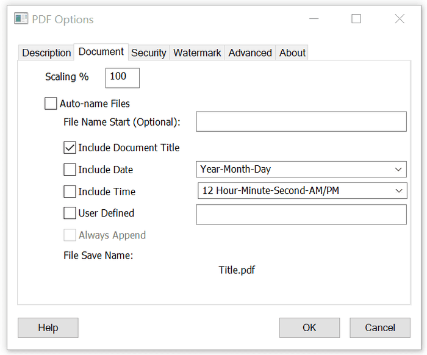Tick the Include Time checkbox
Screen dimensions: 427x355
click(70, 192)
